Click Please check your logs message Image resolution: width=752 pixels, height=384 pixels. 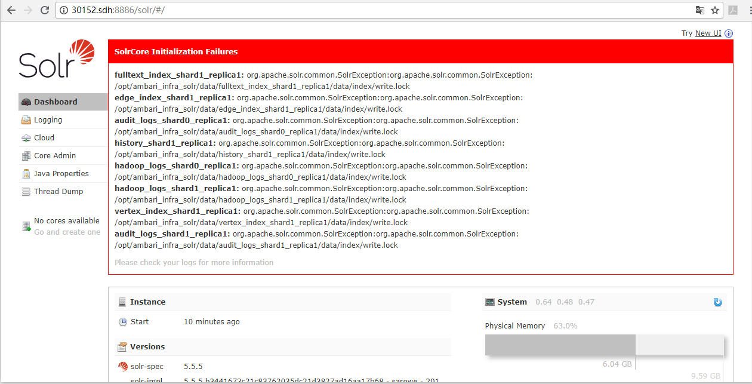tap(194, 263)
